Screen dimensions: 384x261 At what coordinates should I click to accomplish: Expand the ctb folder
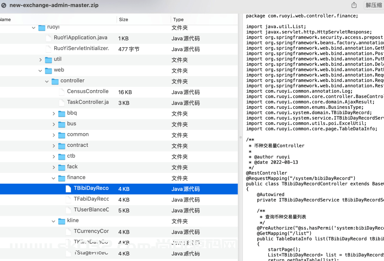click(54, 157)
